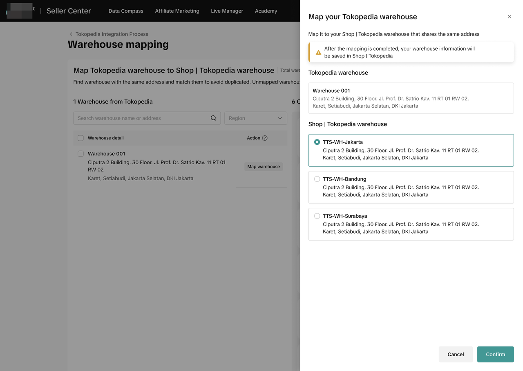This screenshot has width=523, height=371.
Task: Click the back chevron beside Tokopedia Integration Process
Action: click(x=71, y=34)
